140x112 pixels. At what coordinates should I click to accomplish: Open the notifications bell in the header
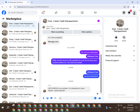pos(129,13)
